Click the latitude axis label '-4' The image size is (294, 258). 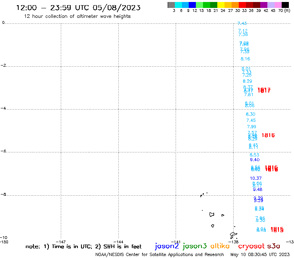3,108
